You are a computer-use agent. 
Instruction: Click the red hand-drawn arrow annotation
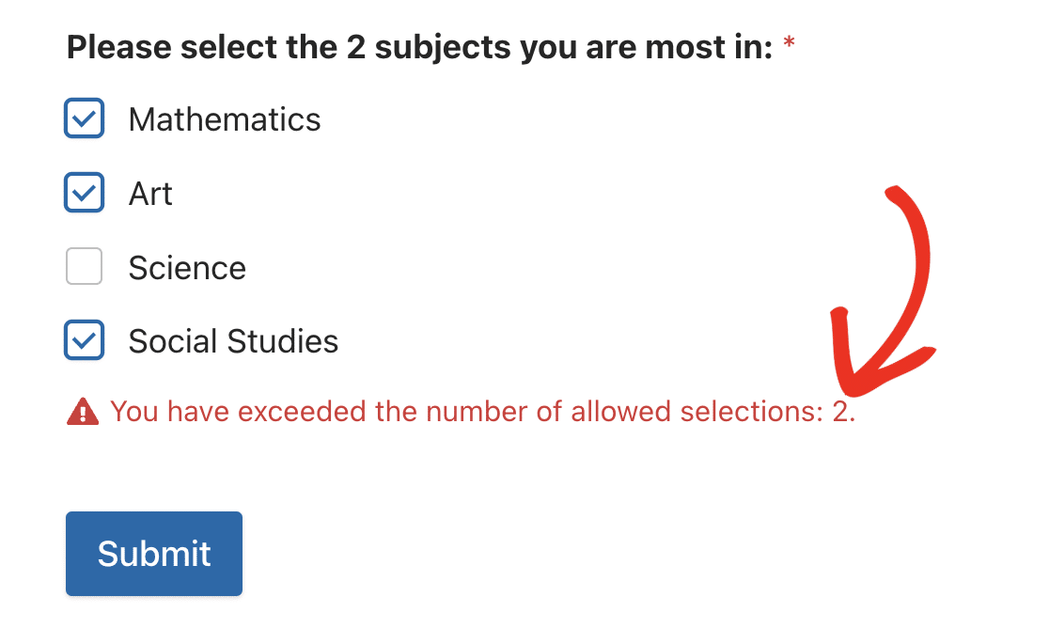882,291
